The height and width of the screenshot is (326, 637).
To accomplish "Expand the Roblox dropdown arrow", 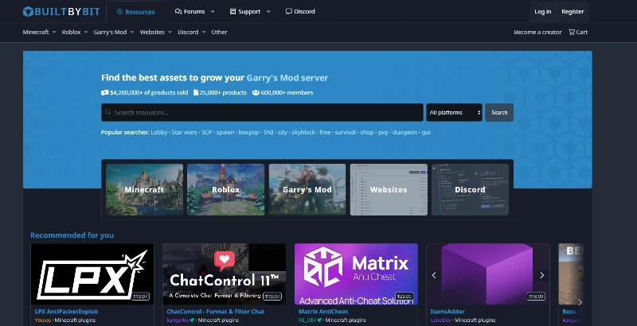I will tap(86, 33).
